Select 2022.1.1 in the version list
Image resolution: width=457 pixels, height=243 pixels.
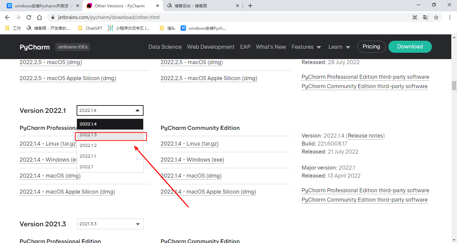[110, 156]
